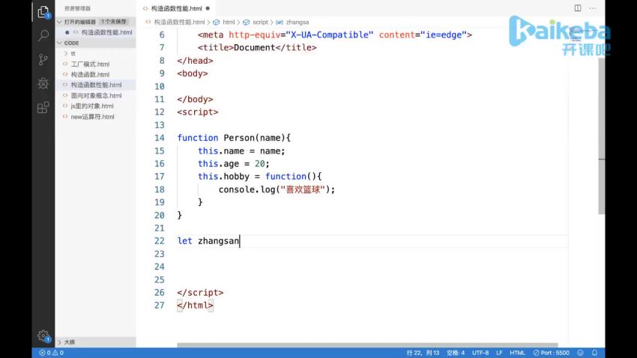Open go to line from cursor position status
The width and height of the screenshot is (637, 358).
(x=423, y=353)
